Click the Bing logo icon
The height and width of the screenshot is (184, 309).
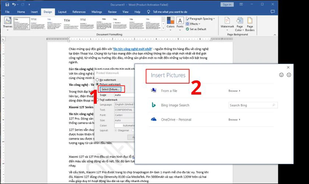click(x=154, y=105)
